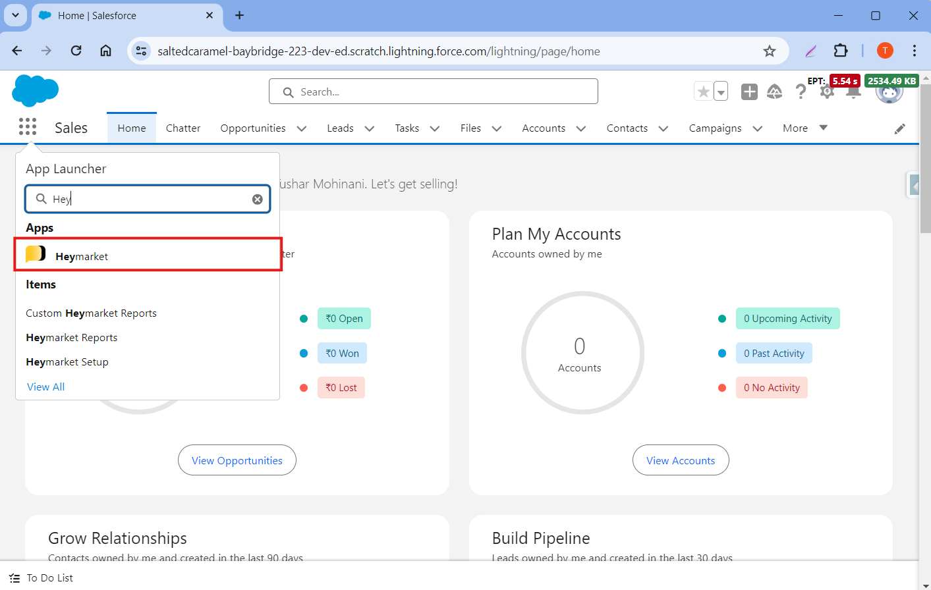Click the 0 Upcoming Activity badge
The image size is (931, 590).
tap(787, 318)
